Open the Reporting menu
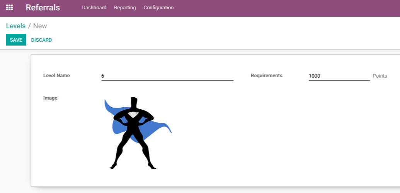Viewport: 400px width, 193px height. 125,8
